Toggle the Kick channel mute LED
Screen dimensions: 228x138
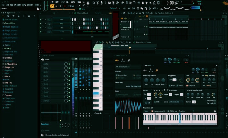click(41, 20)
